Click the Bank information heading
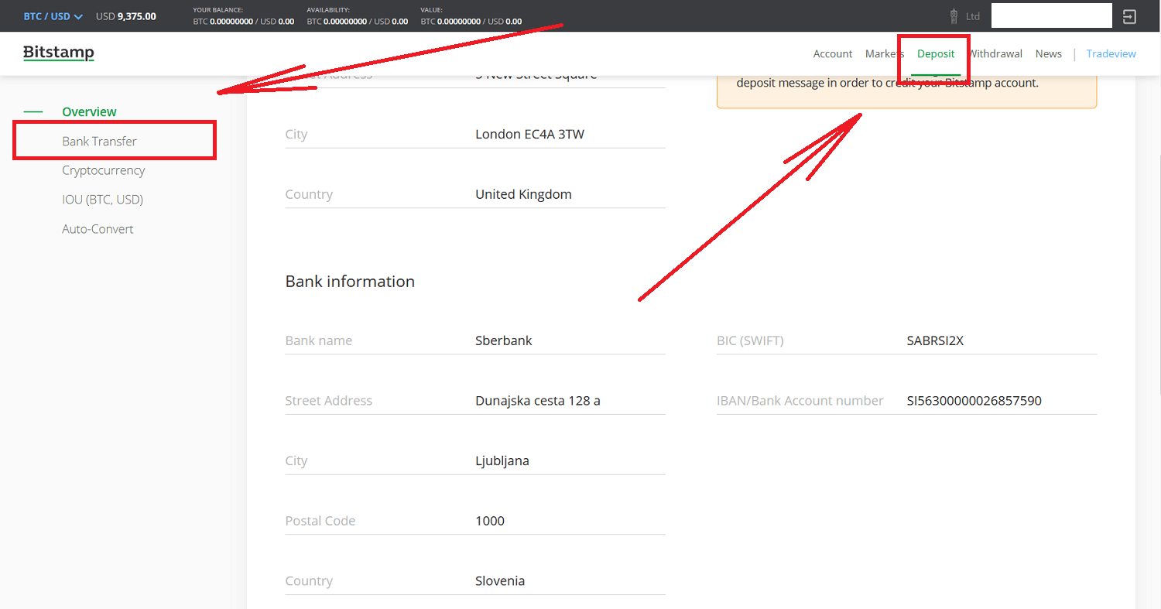The width and height of the screenshot is (1161, 609). 350,281
